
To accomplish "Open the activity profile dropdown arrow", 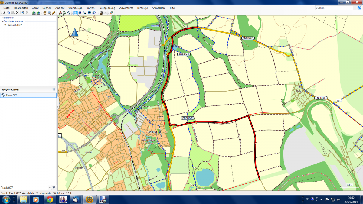I will tap(106, 13).
